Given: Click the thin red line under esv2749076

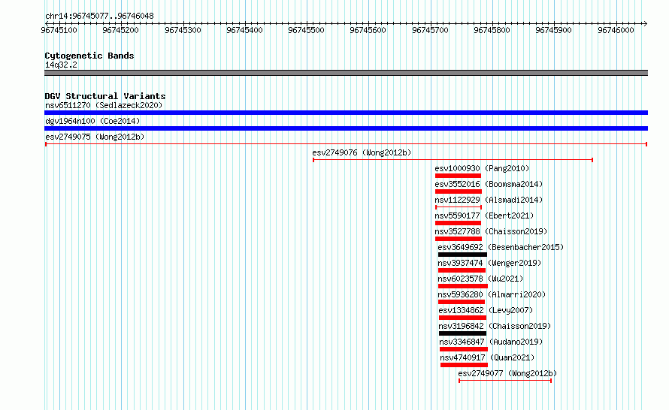Looking at the screenshot, I should click(x=453, y=160).
